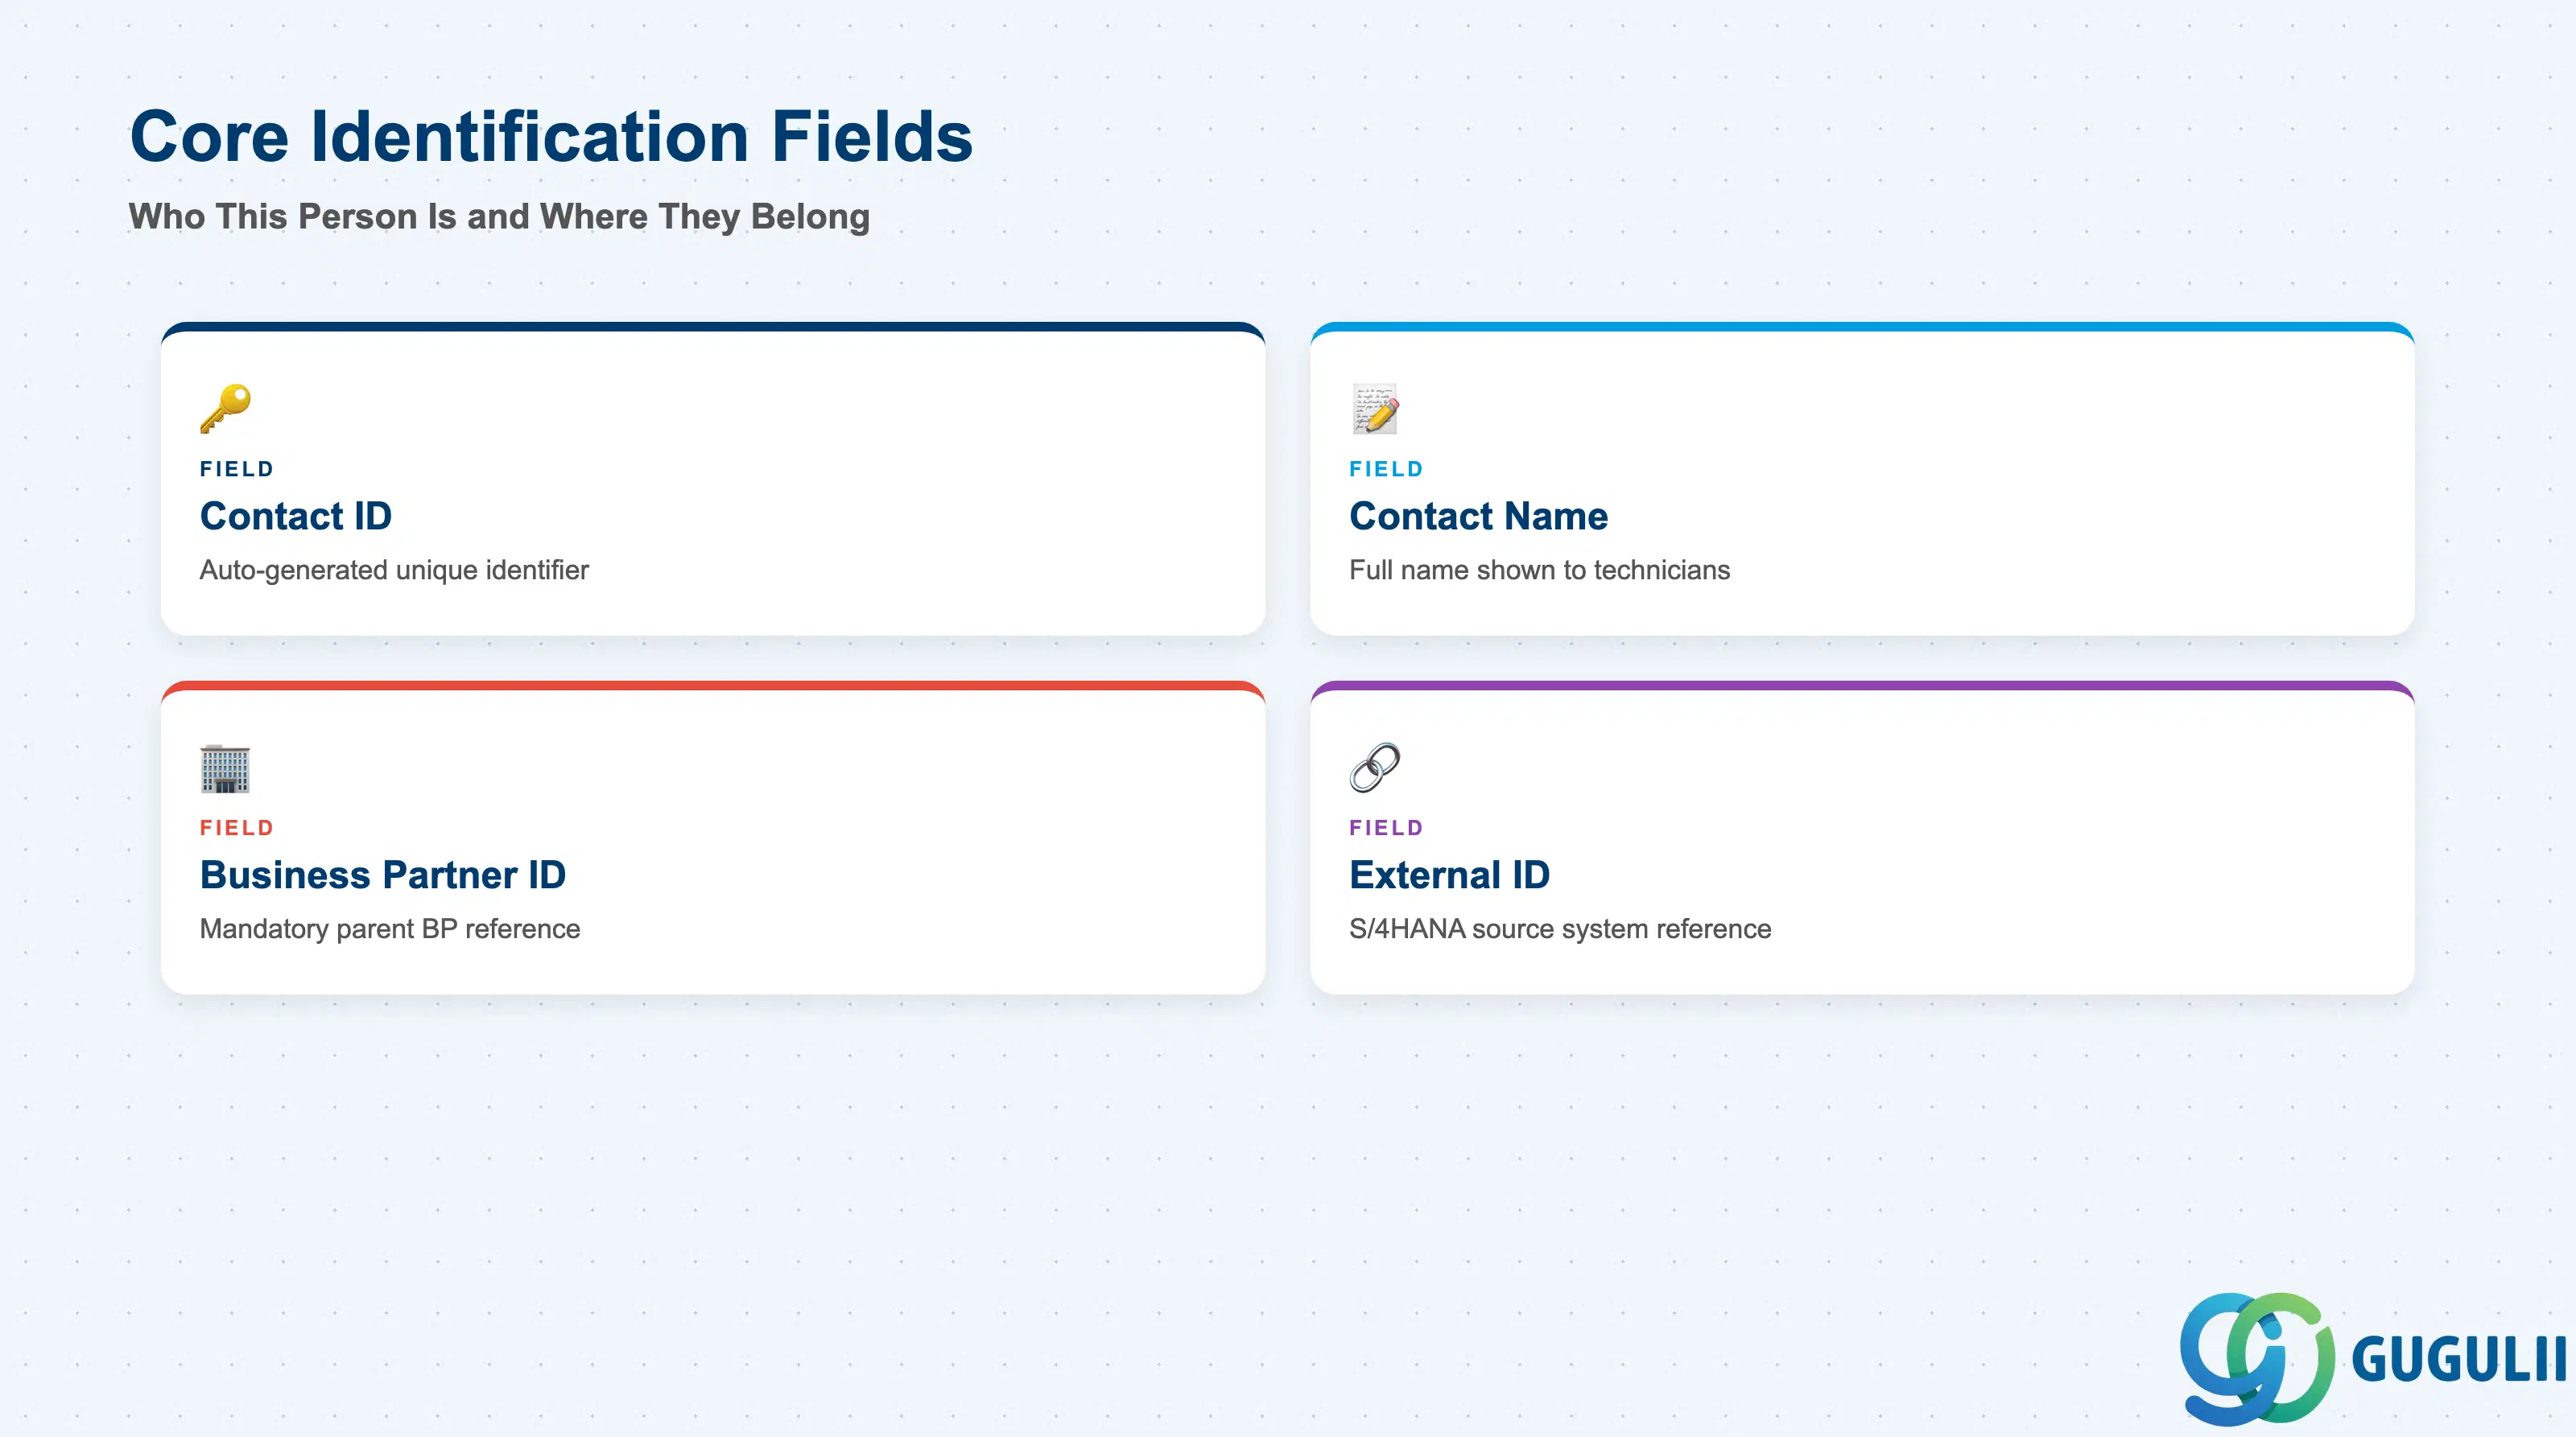Screen dimensions: 2576x1437
Task: Click the memo pencil icon
Action: pyautogui.click(x=1375, y=409)
